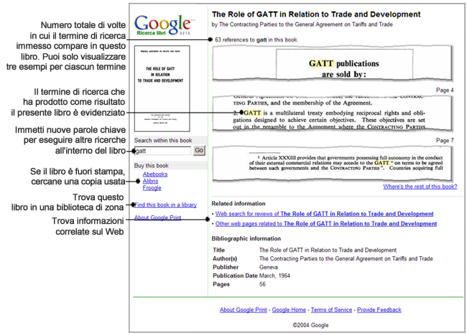Click the 'Related information' heading
The width and height of the screenshot is (467, 335).
pyautogui.click(x=239, y=204)
